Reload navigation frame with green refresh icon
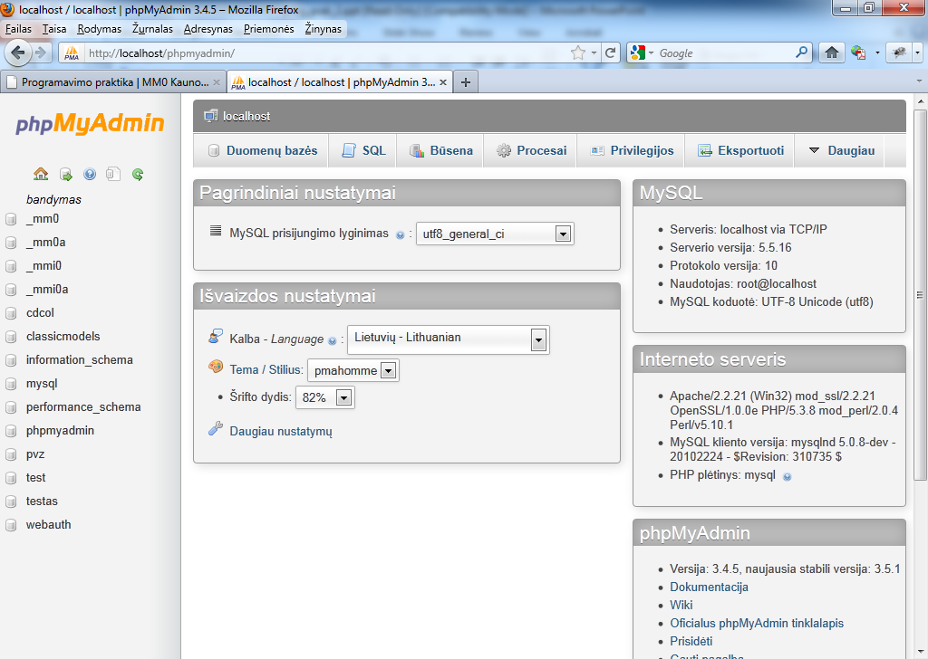The width and height of the screenshot is (928, 659). tap(138, 174)
